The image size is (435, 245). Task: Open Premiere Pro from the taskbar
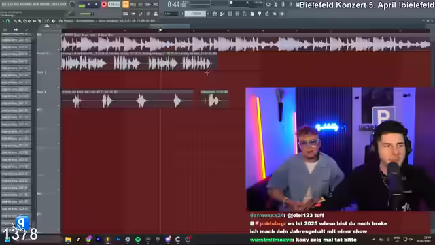click(x=98, y=239)
